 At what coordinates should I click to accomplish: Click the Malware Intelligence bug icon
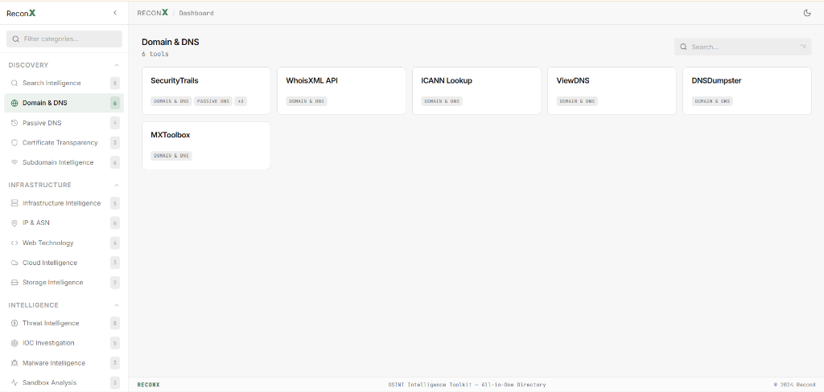coord(14,363)
